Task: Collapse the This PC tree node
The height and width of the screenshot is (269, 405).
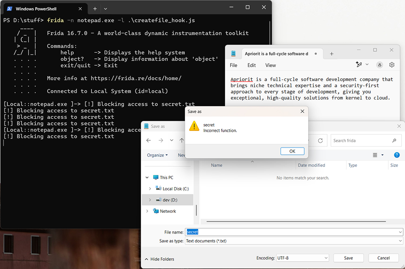Action: coord(147,178)
